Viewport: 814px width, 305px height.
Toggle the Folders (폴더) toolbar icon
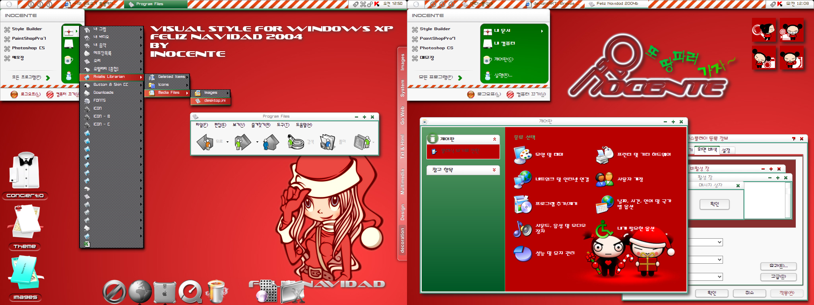pos(328,142)
